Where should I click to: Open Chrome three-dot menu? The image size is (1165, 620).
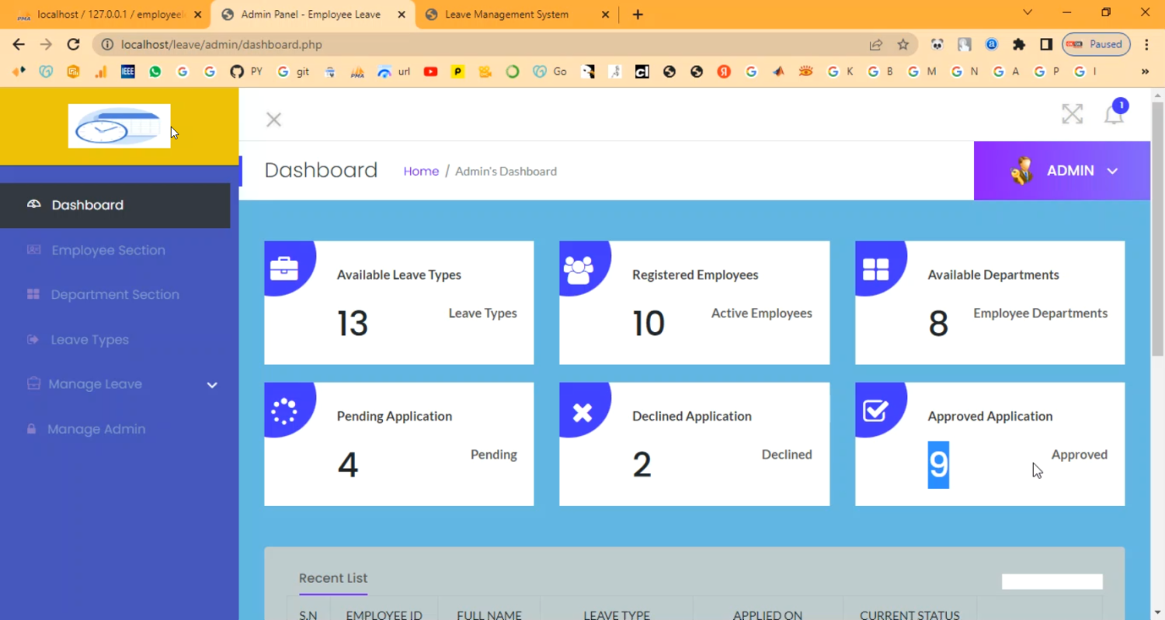pyautogui.click(x=1146, y=45)
